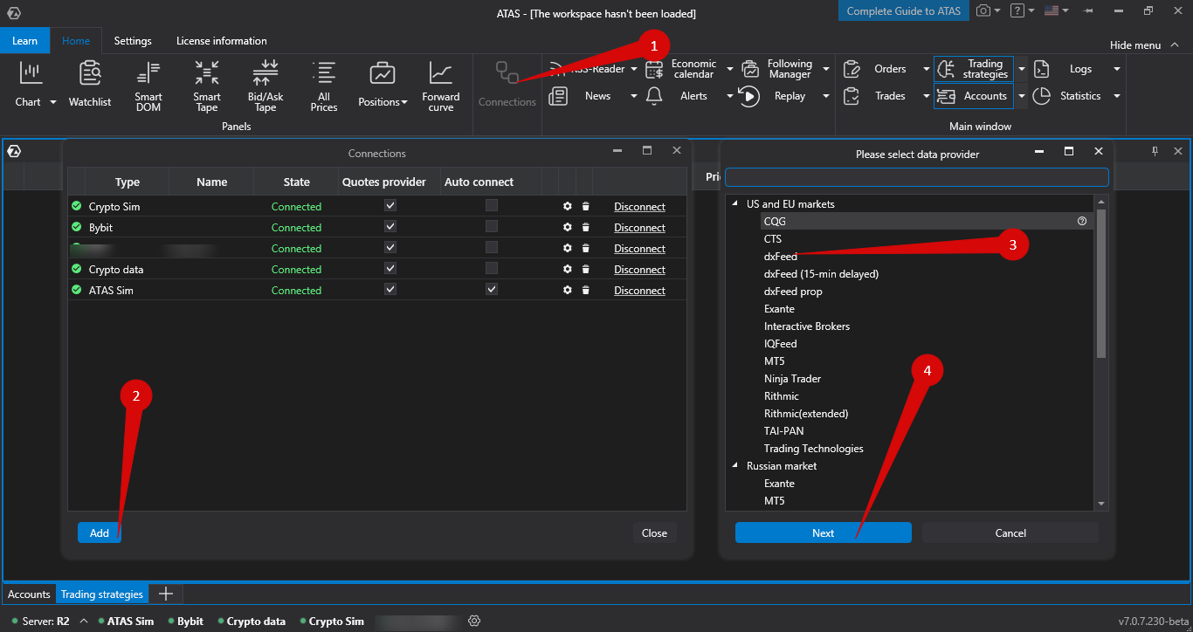Viewport: 1193px width, 632px height.
Task: Click the CQG help question mark icon
Action: (x=1082, y=222)
